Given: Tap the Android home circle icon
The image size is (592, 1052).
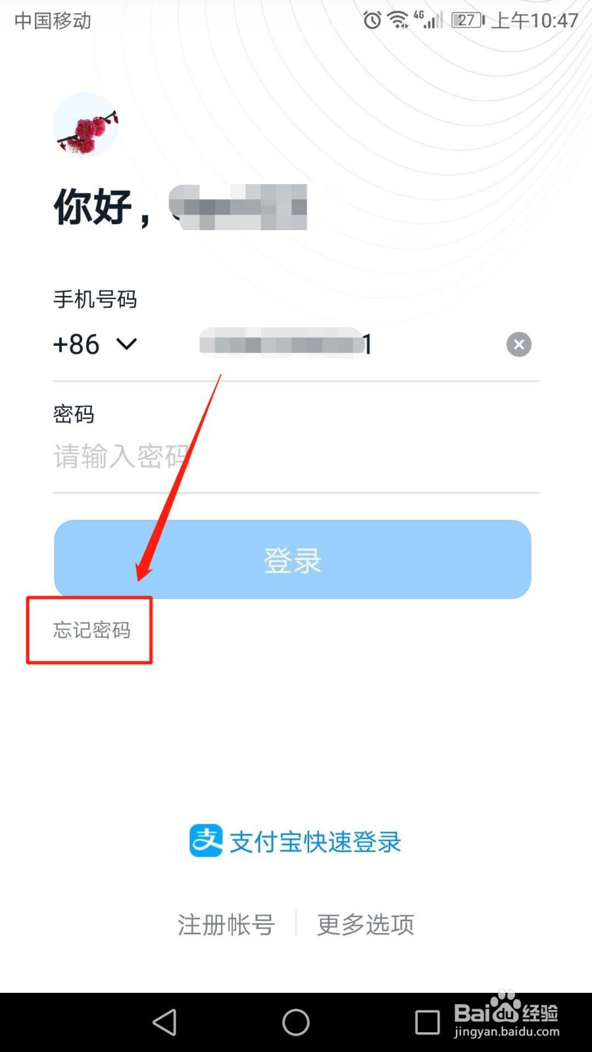Looking at the screenshot, I should [296, 1022].
